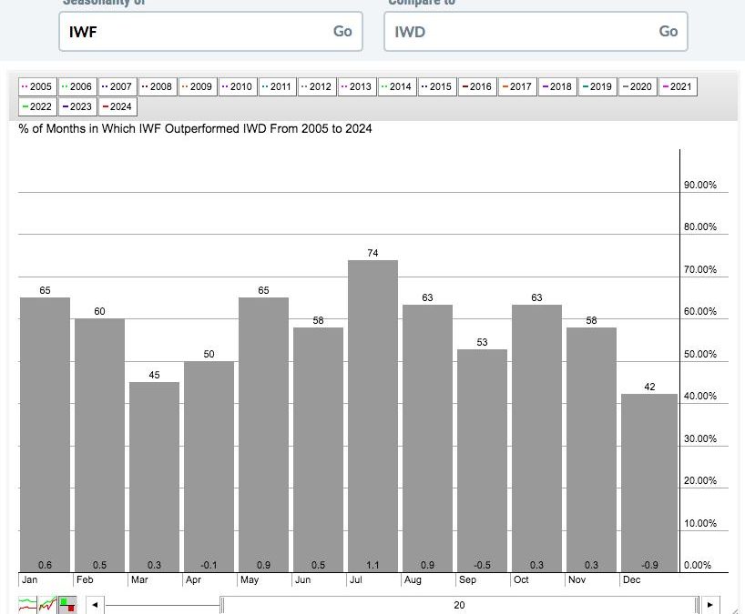Screen dimensions: 745x614
Task: Toggle the 2022 year legend
Action: pos(37,106)
